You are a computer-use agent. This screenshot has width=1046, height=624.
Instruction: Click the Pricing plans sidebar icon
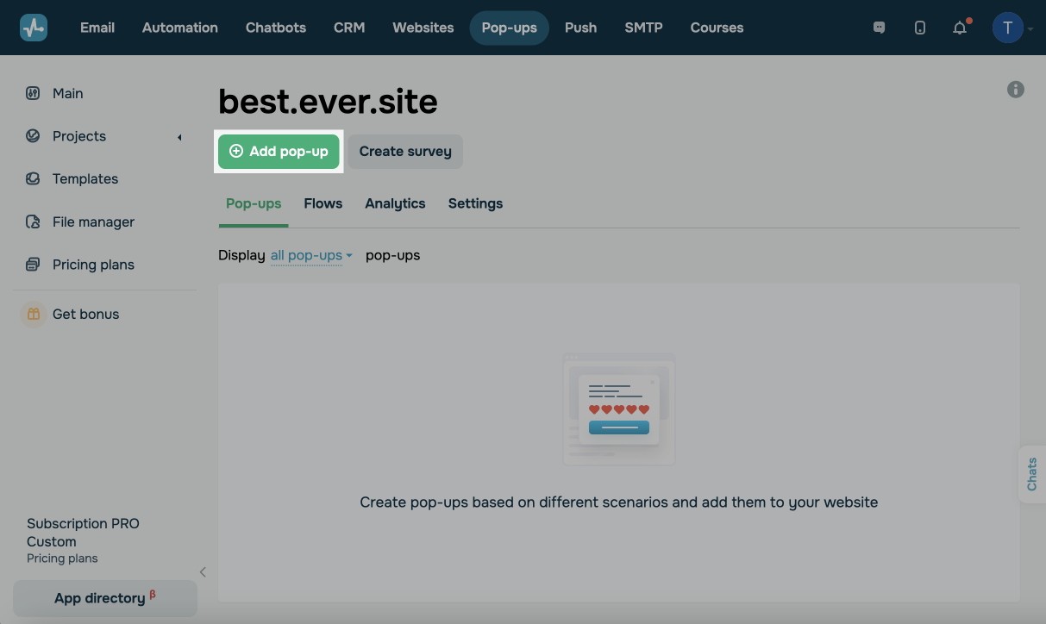33,265
